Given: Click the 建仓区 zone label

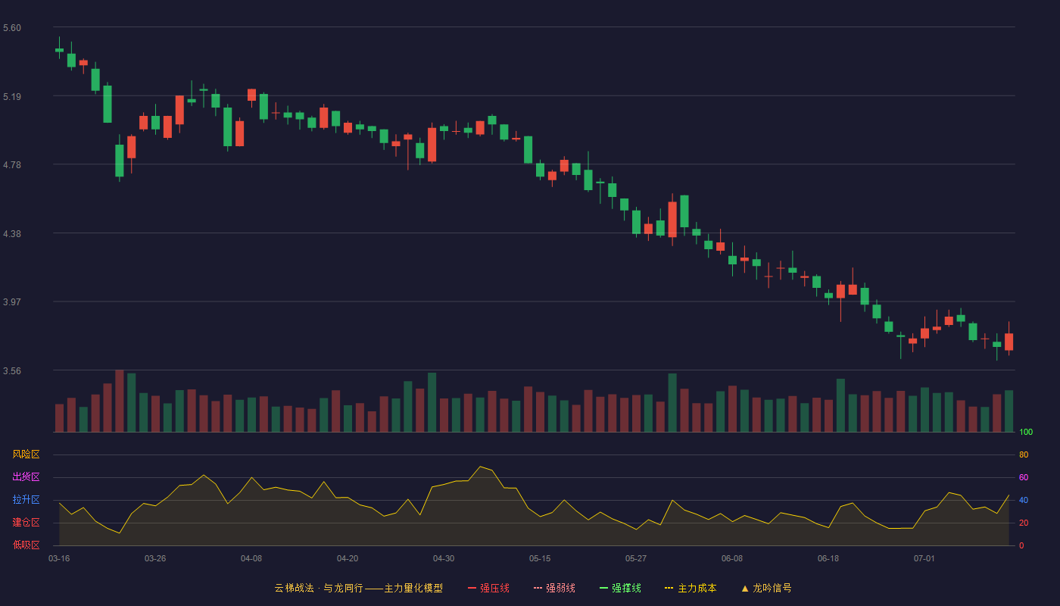Looking at the screenshot, I should [x=26, y=523].
